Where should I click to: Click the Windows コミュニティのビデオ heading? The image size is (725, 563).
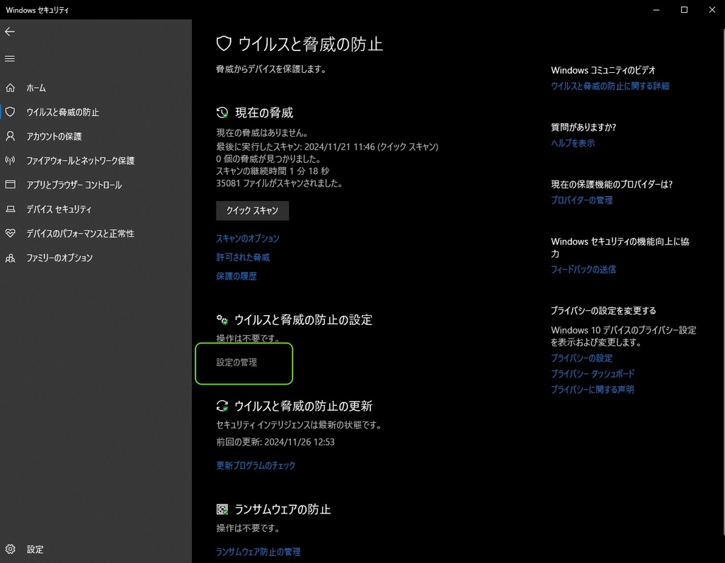(603, 70)
